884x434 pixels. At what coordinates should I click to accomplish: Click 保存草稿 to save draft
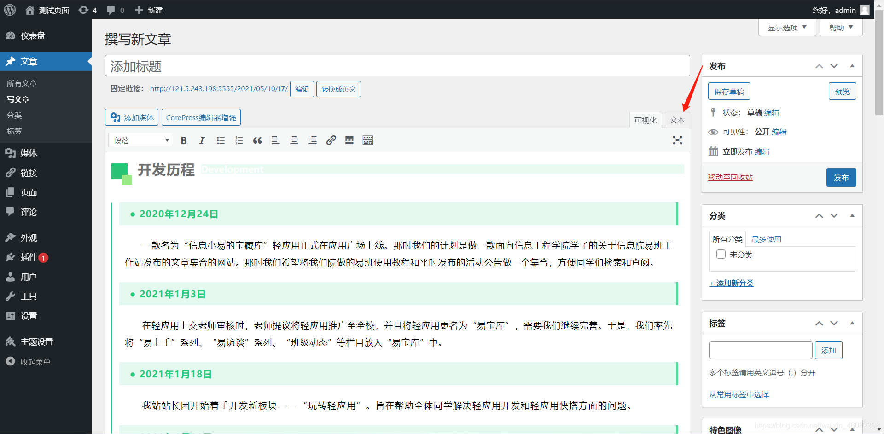pos(729,92)
